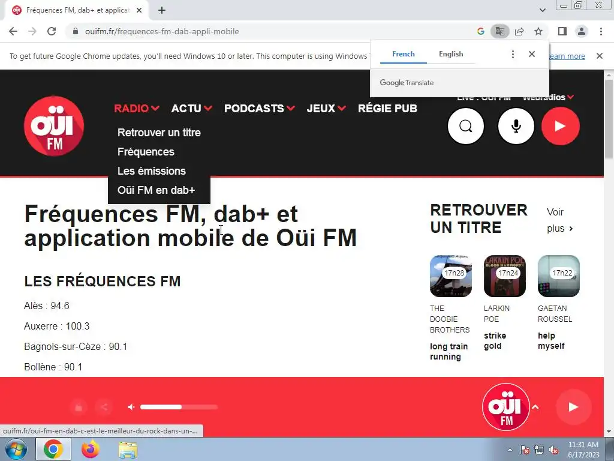614x461 pixels.
Task: Share this page via share icon
Action: 519,31
